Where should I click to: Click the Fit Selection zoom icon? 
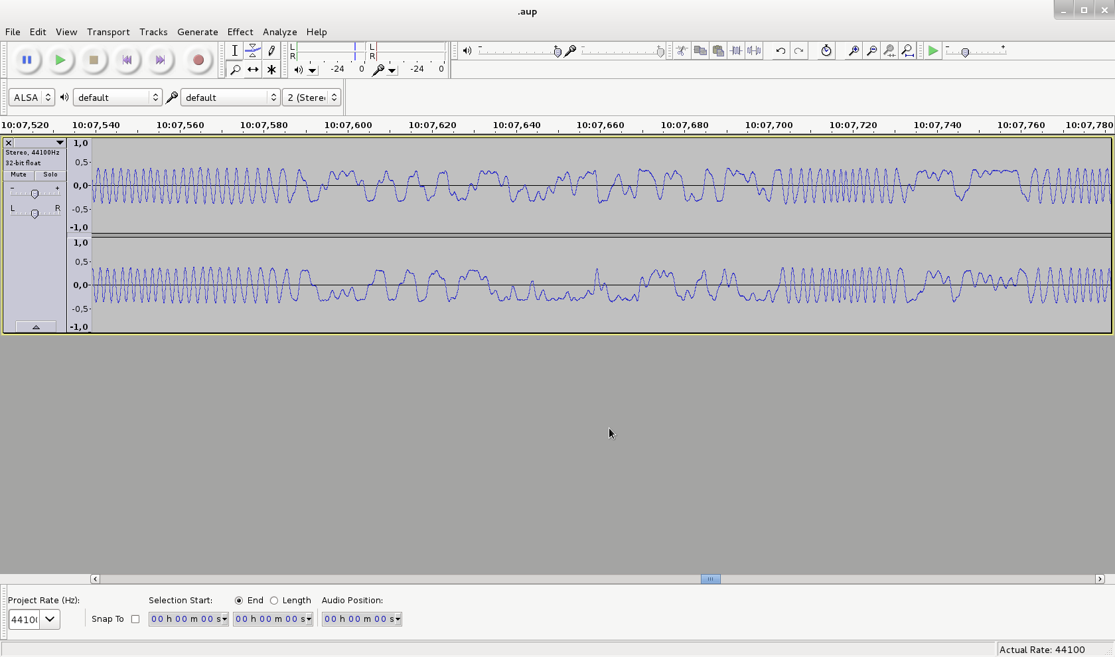tap(890, 50)
